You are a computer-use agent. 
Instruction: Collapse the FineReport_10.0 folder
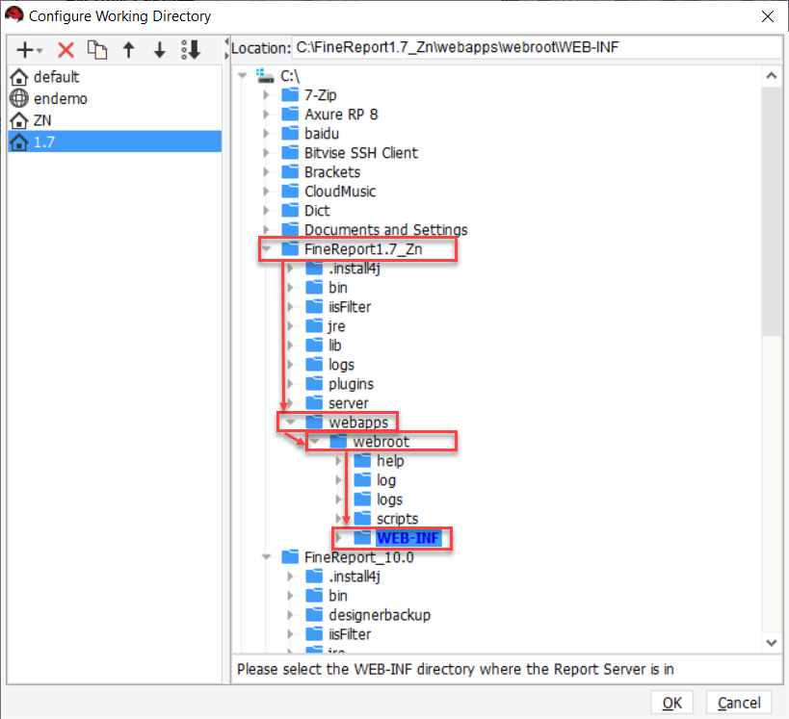point(267,556)
